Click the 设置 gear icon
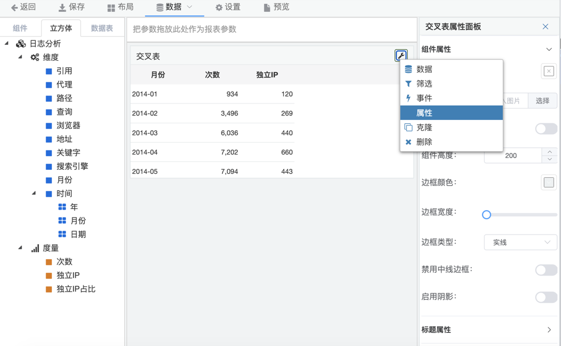The width and height of the screenshot is (561, 346). click(x=219, y=7)
